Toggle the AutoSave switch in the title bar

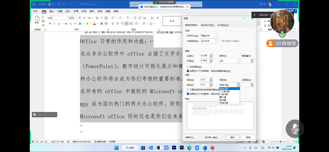(52, 4)
